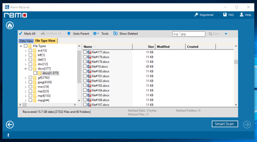
Task: Click the deleted Word icon of file#18.docx
Action: [89, 66]
